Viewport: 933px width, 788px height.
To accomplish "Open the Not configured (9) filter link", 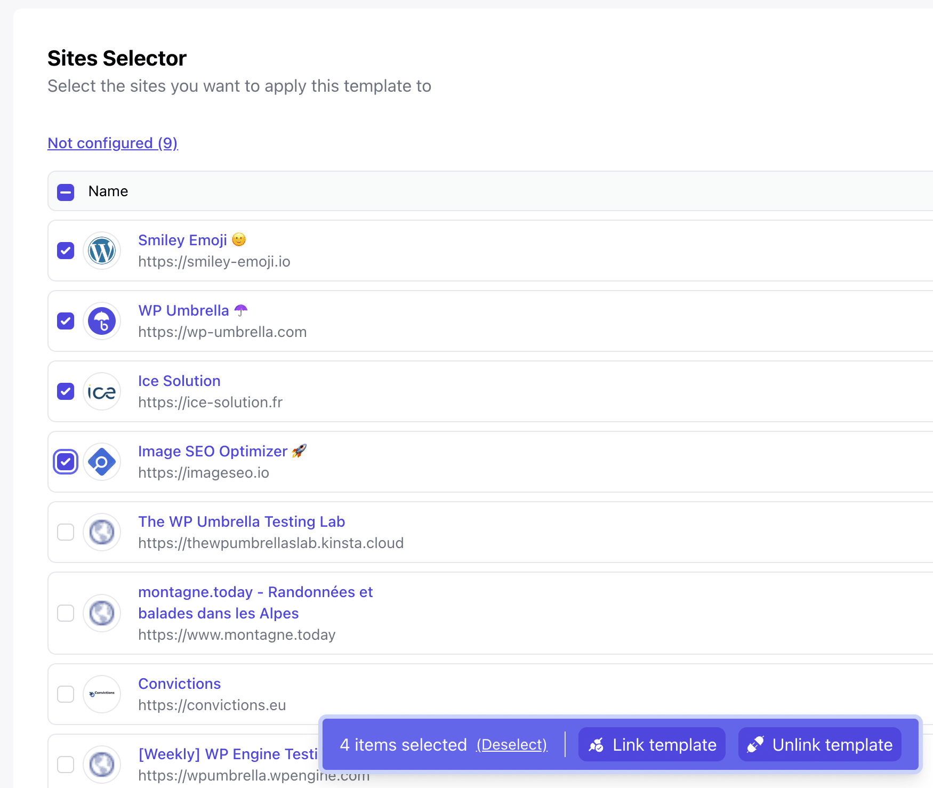I will 112,143.
